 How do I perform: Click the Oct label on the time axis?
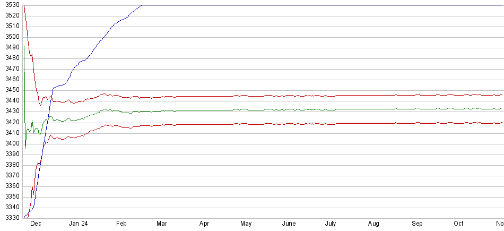coord(458,224)
